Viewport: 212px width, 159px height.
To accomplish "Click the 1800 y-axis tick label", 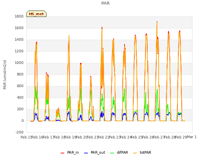I will (x=19, y=16).
